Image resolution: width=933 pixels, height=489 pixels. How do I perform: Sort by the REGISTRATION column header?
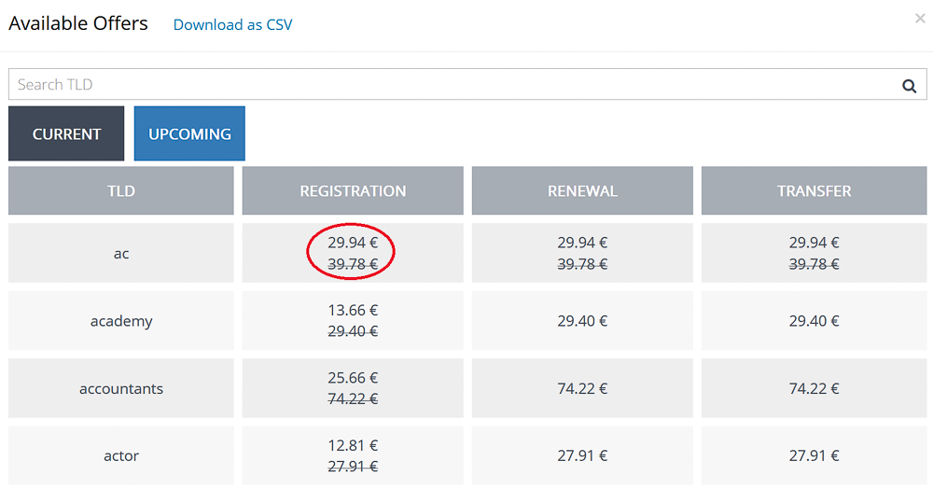(x=353, y=191)
